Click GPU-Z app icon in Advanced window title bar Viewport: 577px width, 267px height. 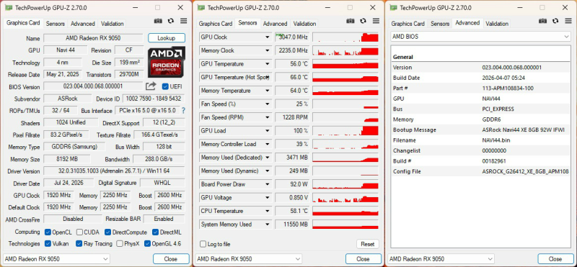(393, 8)
